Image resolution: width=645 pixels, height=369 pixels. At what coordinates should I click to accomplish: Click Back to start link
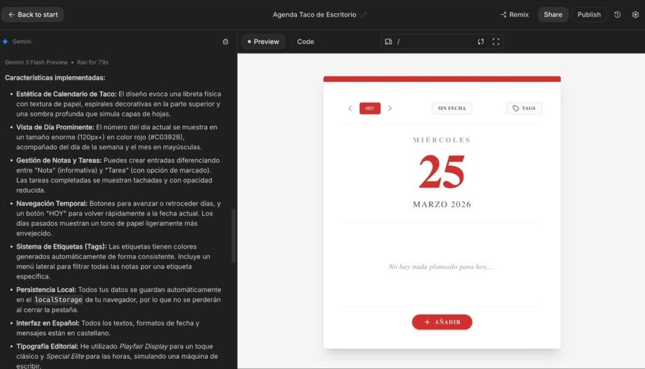pos(32,14)
